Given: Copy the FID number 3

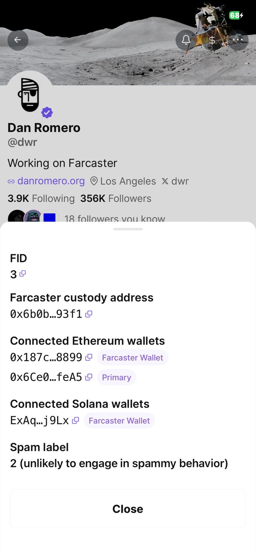Looking at the screenshot, I should coord(23,274).
